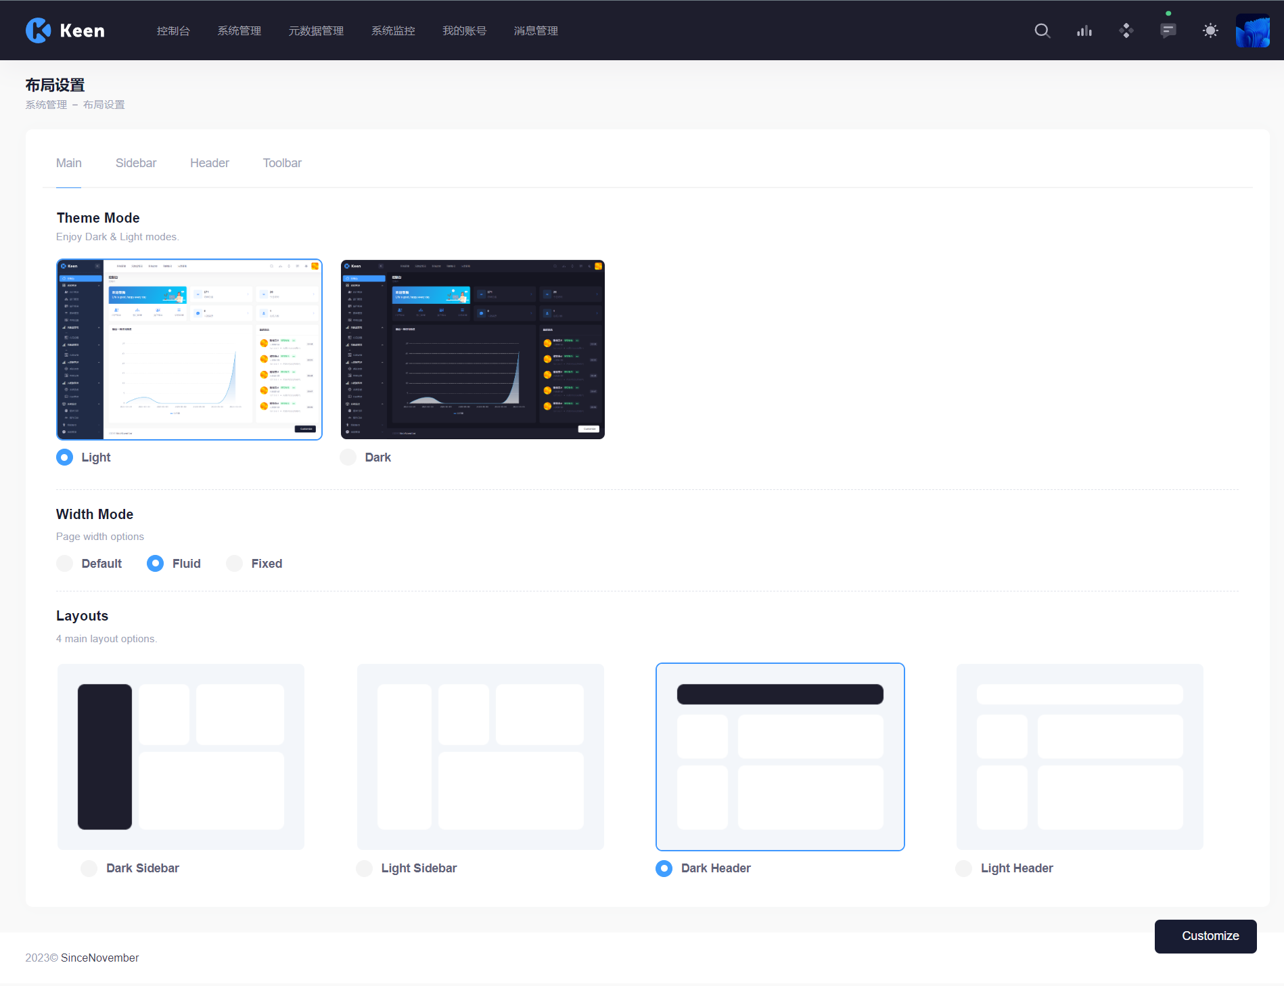Click the Customize button
Viewport: 1284px width, 986px height.
coord(1205,936)
